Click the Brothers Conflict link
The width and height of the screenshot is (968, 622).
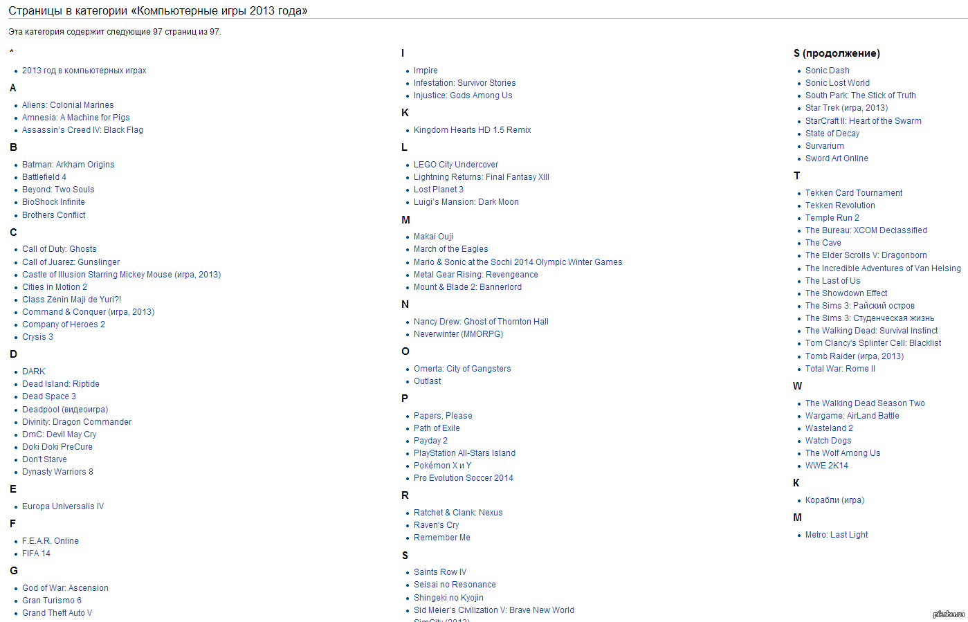coord(54,215)
